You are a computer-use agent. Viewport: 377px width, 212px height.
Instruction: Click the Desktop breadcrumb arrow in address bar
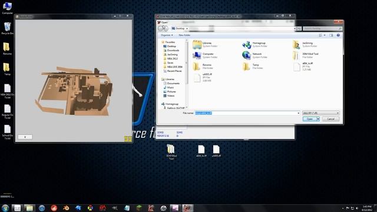point(187,29)
